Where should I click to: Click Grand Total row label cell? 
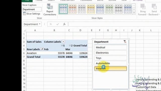(x=35, y=57)
